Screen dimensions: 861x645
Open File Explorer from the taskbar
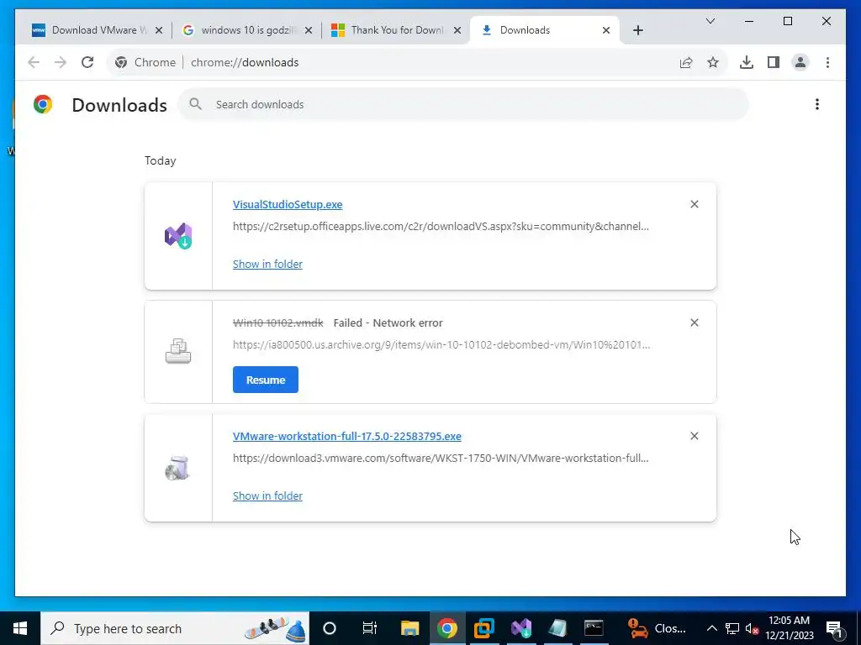(x=410, y=628)
